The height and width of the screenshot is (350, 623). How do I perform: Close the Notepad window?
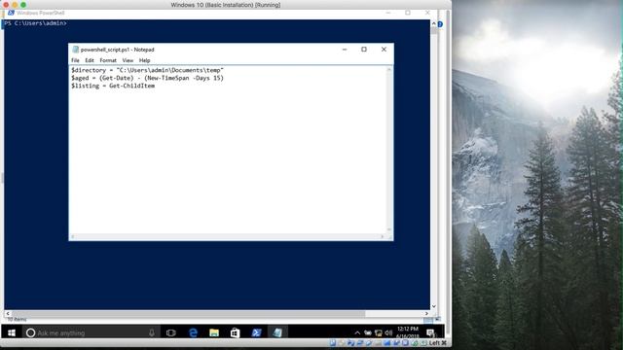[384, 50]
